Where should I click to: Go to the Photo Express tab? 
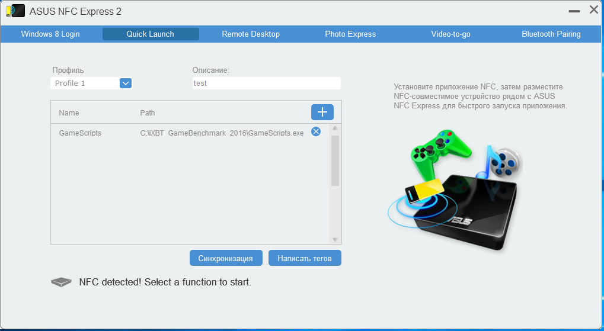click(x=350, y=34)
